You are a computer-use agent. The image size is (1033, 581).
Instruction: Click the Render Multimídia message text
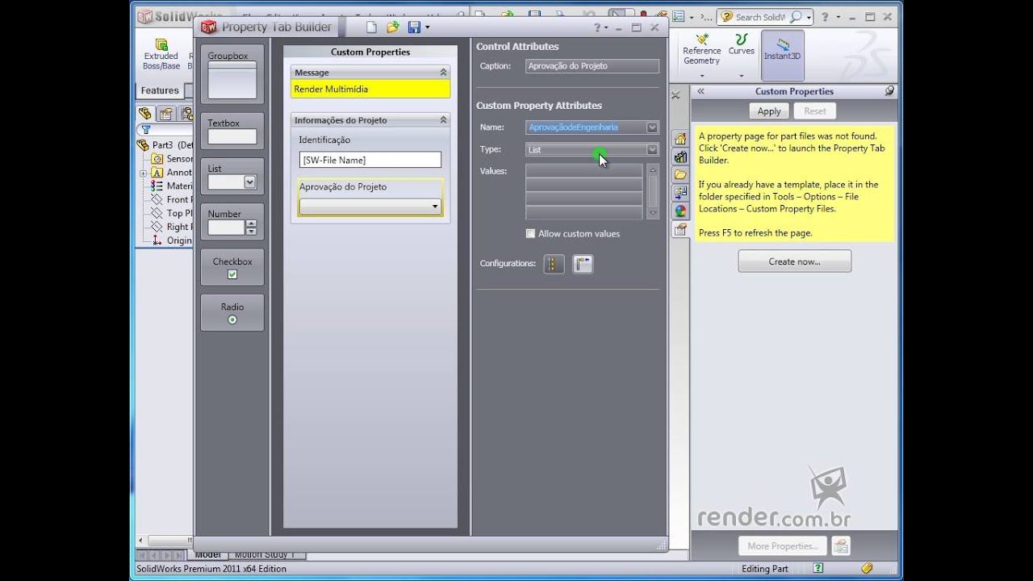pos(331,89)
